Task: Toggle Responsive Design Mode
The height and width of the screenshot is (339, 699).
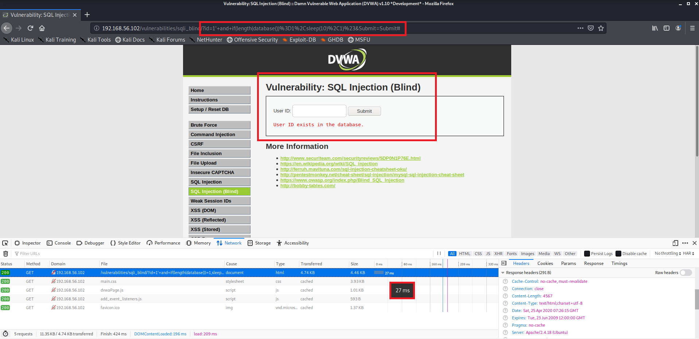Action: point(675,243)
